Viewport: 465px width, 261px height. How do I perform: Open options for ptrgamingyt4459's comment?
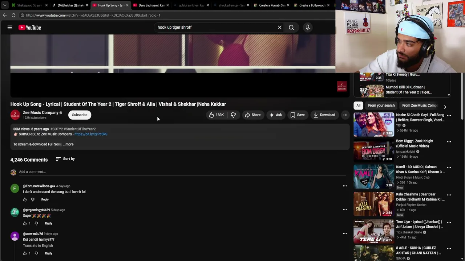(x=345, y=210)
